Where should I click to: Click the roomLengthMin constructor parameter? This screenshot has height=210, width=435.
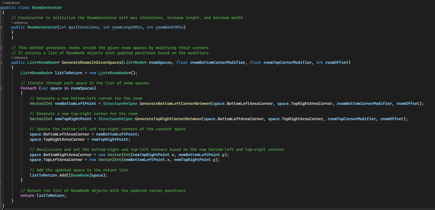[x=127, y=27]
